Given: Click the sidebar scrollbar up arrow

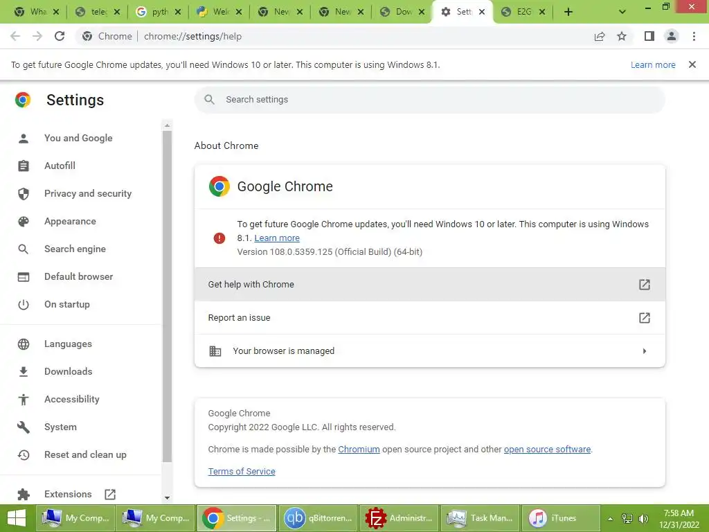Looking at the screenshot, I should tap(167, 125).
